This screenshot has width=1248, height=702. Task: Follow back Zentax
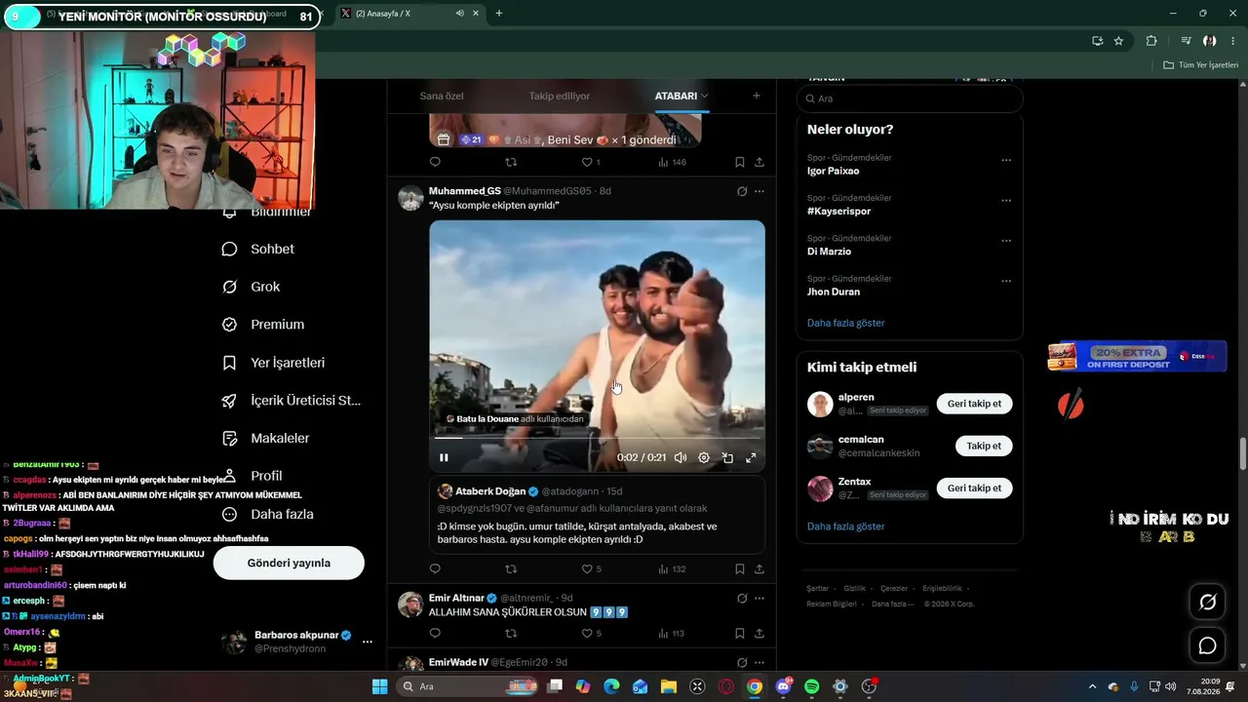[974, 488]
